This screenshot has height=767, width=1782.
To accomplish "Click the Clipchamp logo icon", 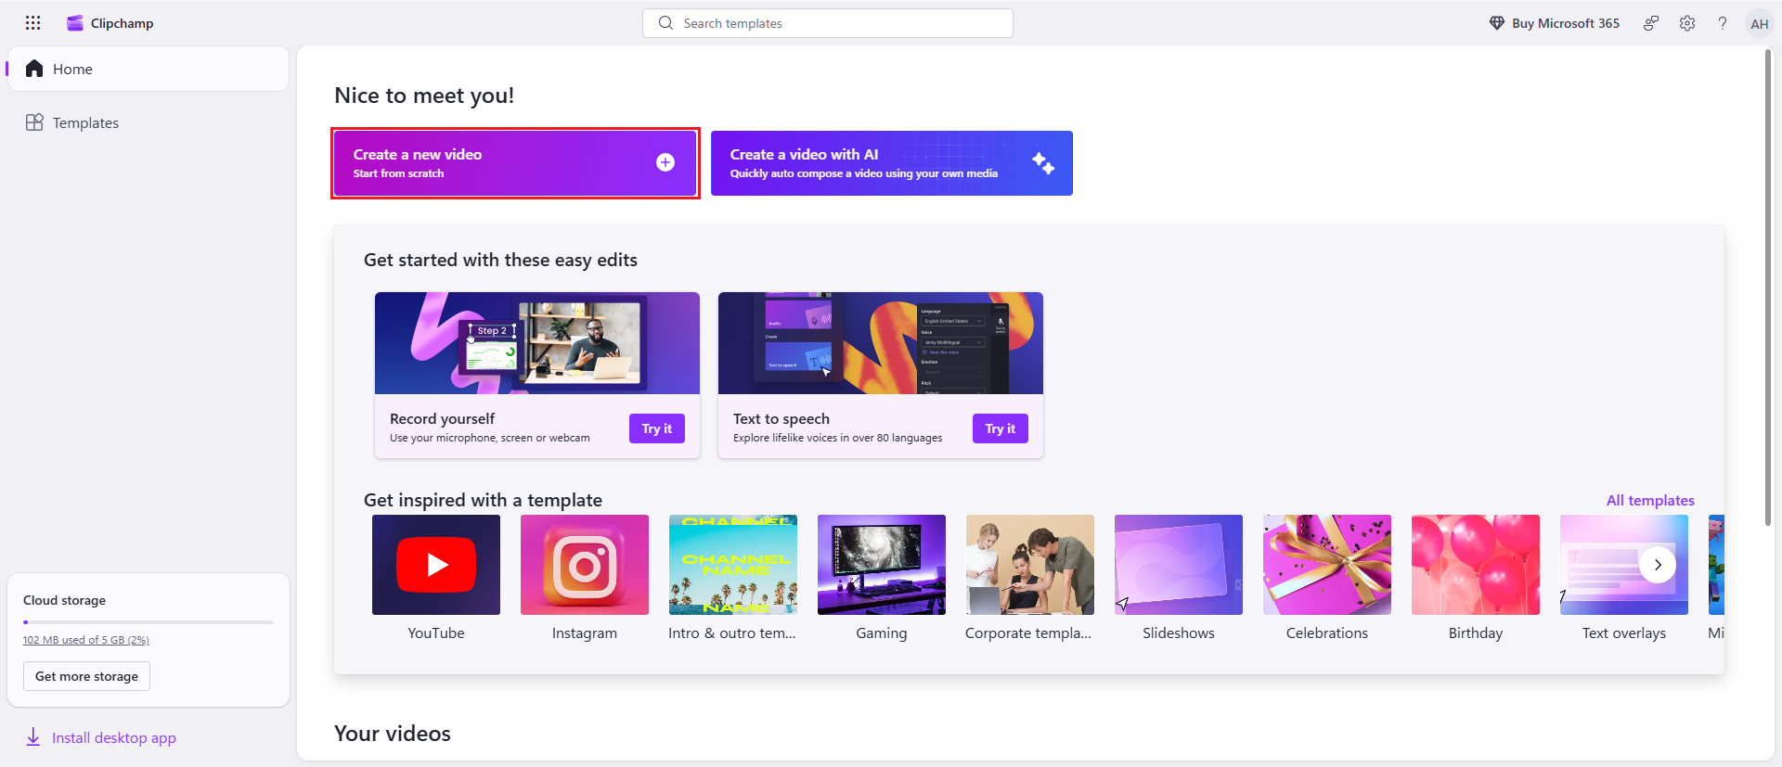I will (x=75, y=23).
